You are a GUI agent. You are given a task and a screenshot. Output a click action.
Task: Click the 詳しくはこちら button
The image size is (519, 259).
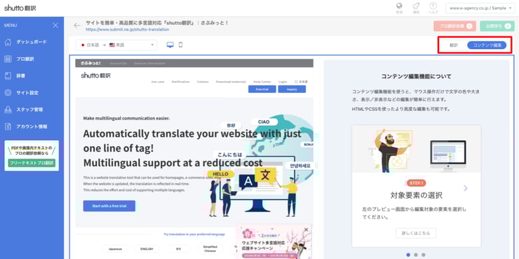(416, 233)
